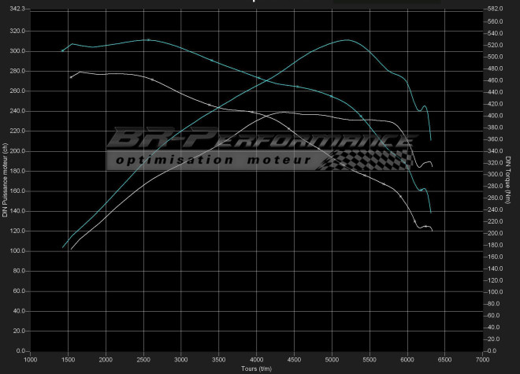Screen dimensions: 520x374
Task: Click the 0.0 label on left axis
Action: point(20,351)
